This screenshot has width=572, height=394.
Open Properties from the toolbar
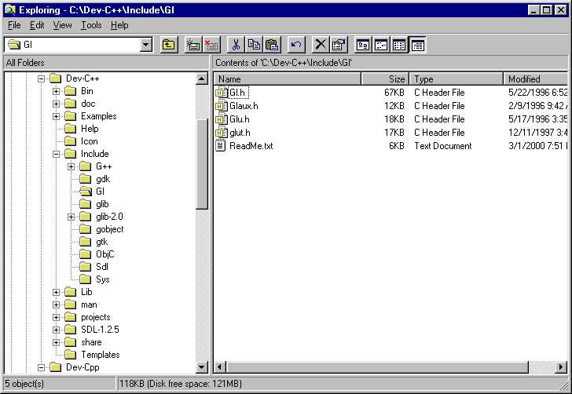pos(339,45)
